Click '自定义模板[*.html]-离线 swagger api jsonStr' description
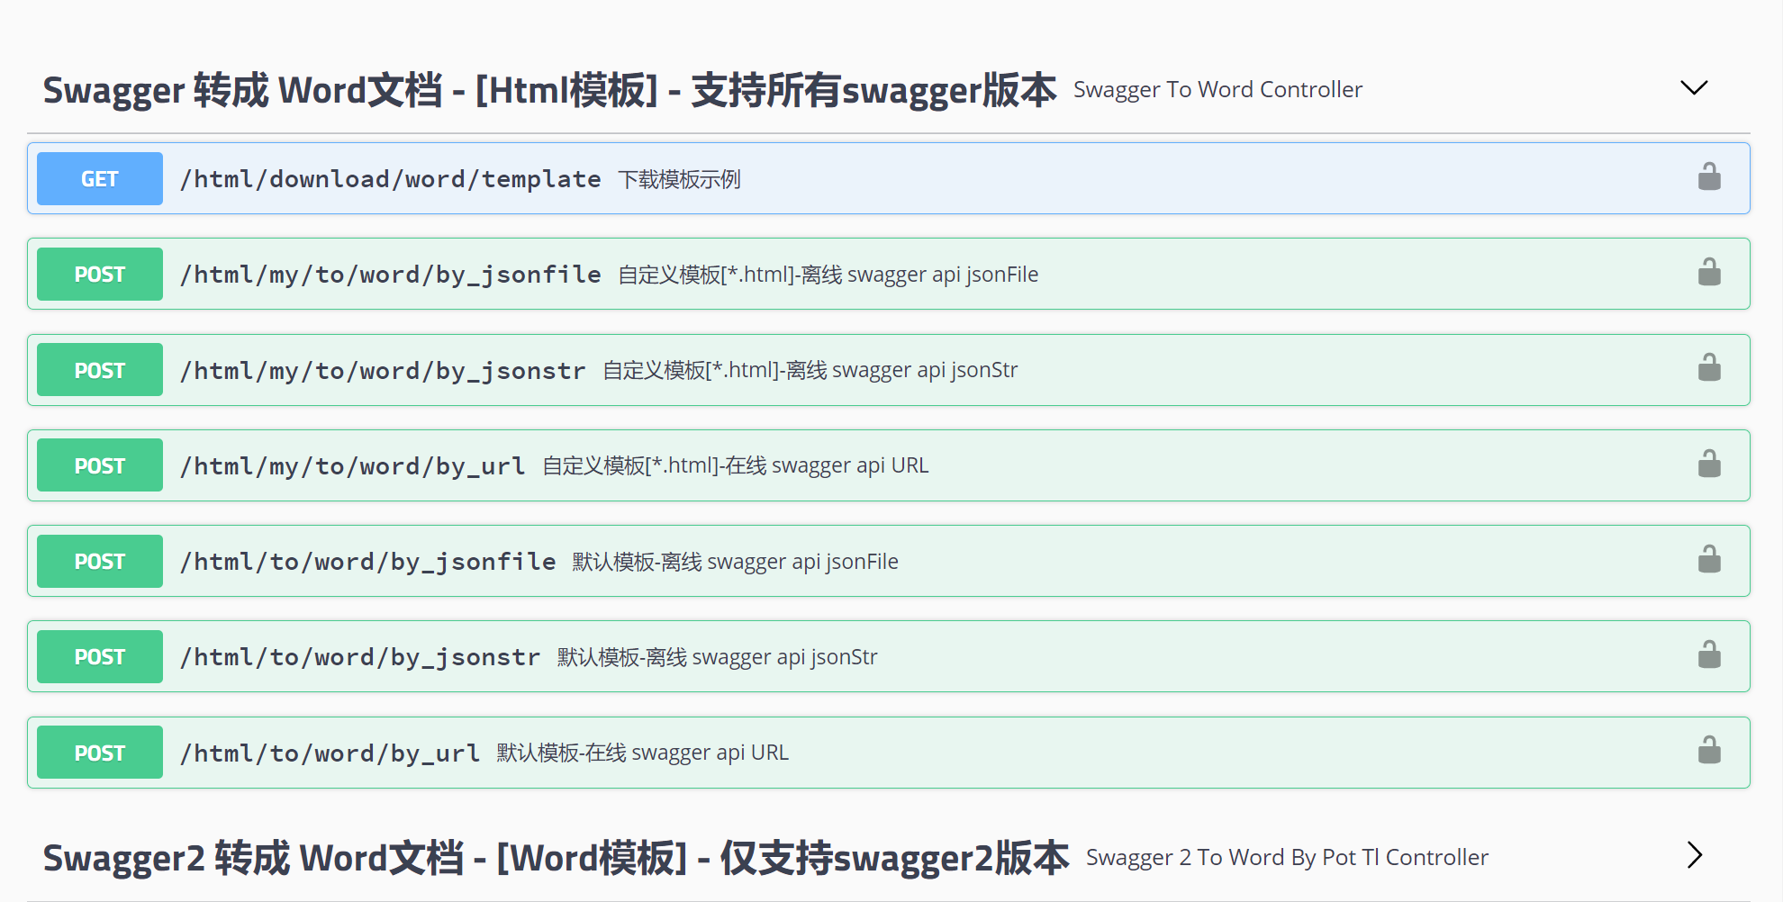This screenshot has height=902, width=1783. [x=810, y=370]
